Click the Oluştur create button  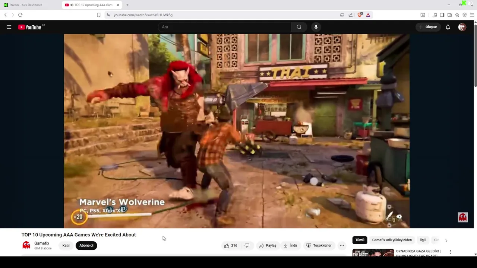[x=428, y=27]
